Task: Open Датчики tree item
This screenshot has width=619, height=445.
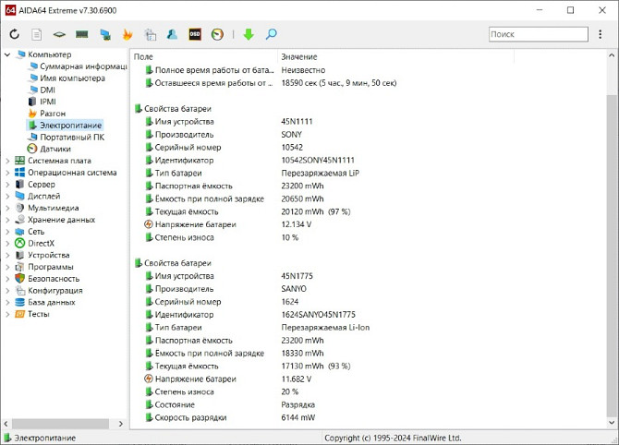Action: pos(55,149)
